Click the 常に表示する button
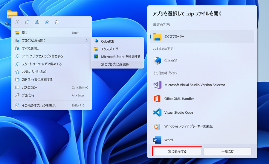Image resolution: width=269 pixels, height=164 pixels. click(x=177, y=151)
